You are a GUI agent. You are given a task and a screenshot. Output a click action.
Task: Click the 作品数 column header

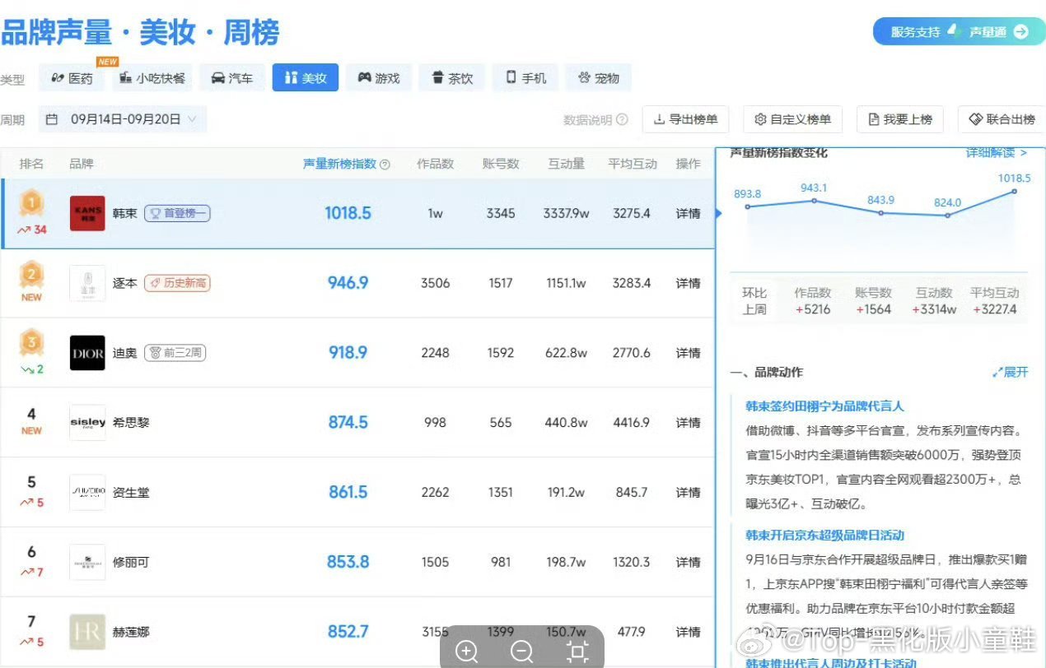tap(435, 164)
